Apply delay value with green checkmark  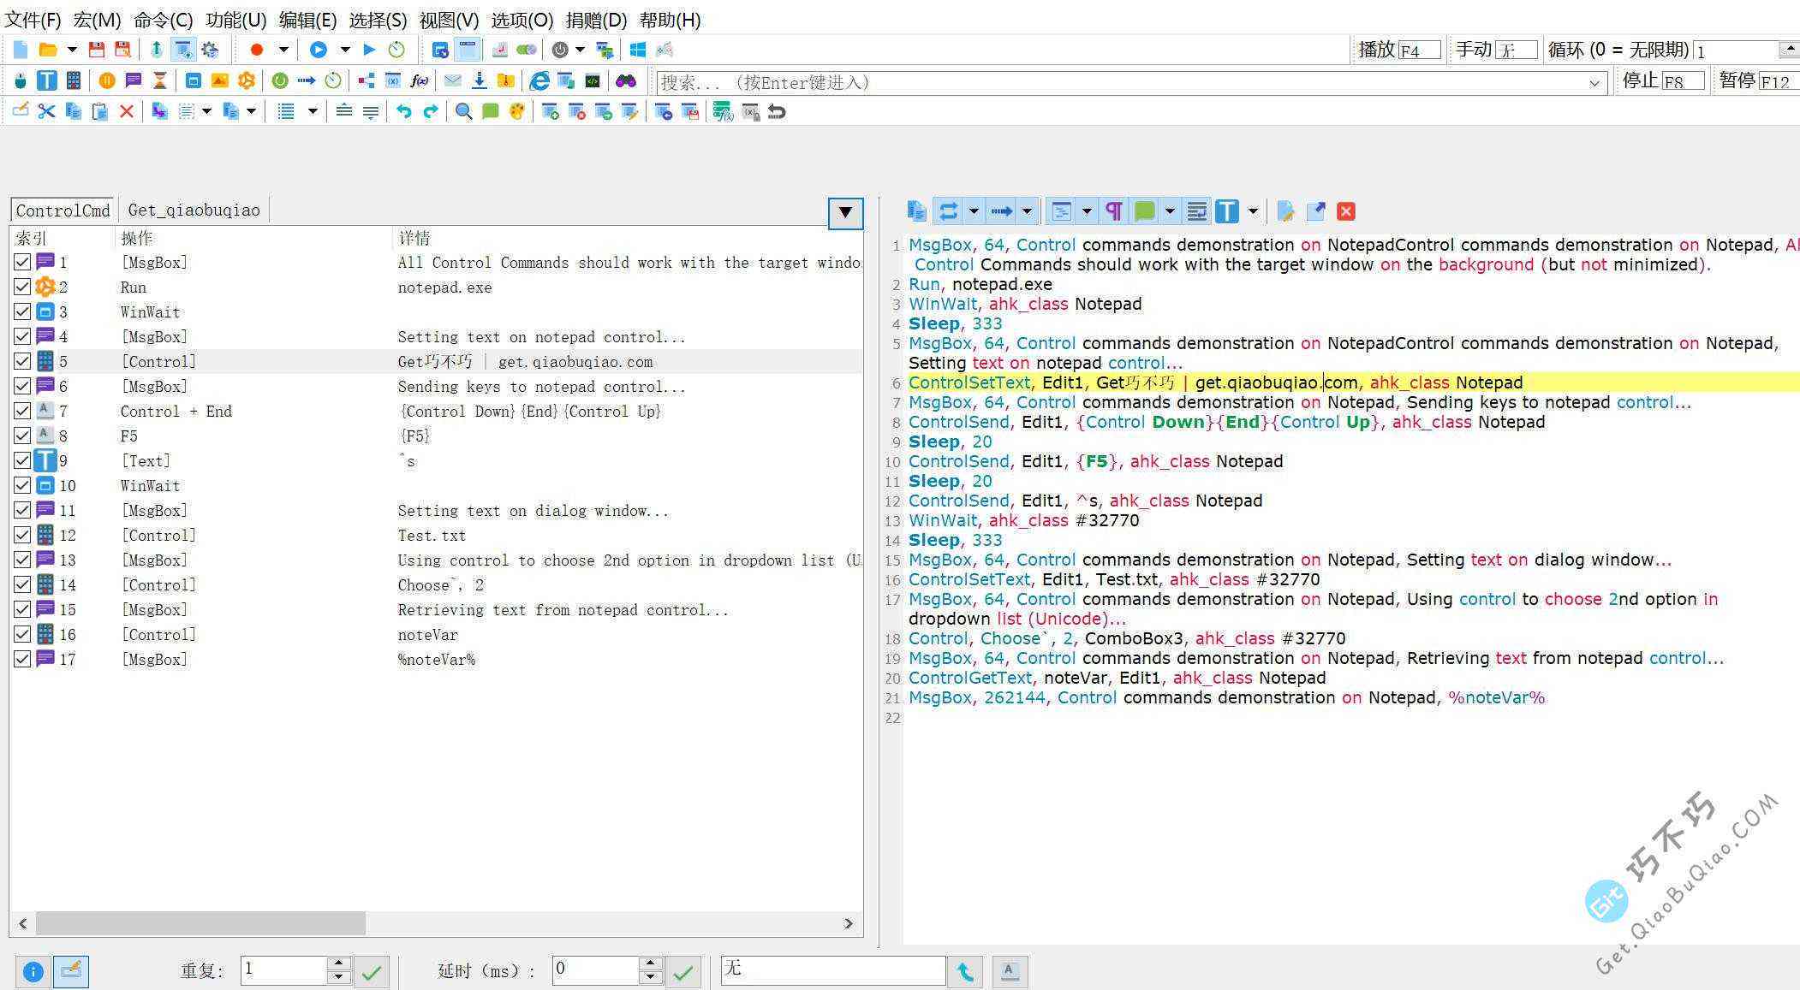point(683,972)
